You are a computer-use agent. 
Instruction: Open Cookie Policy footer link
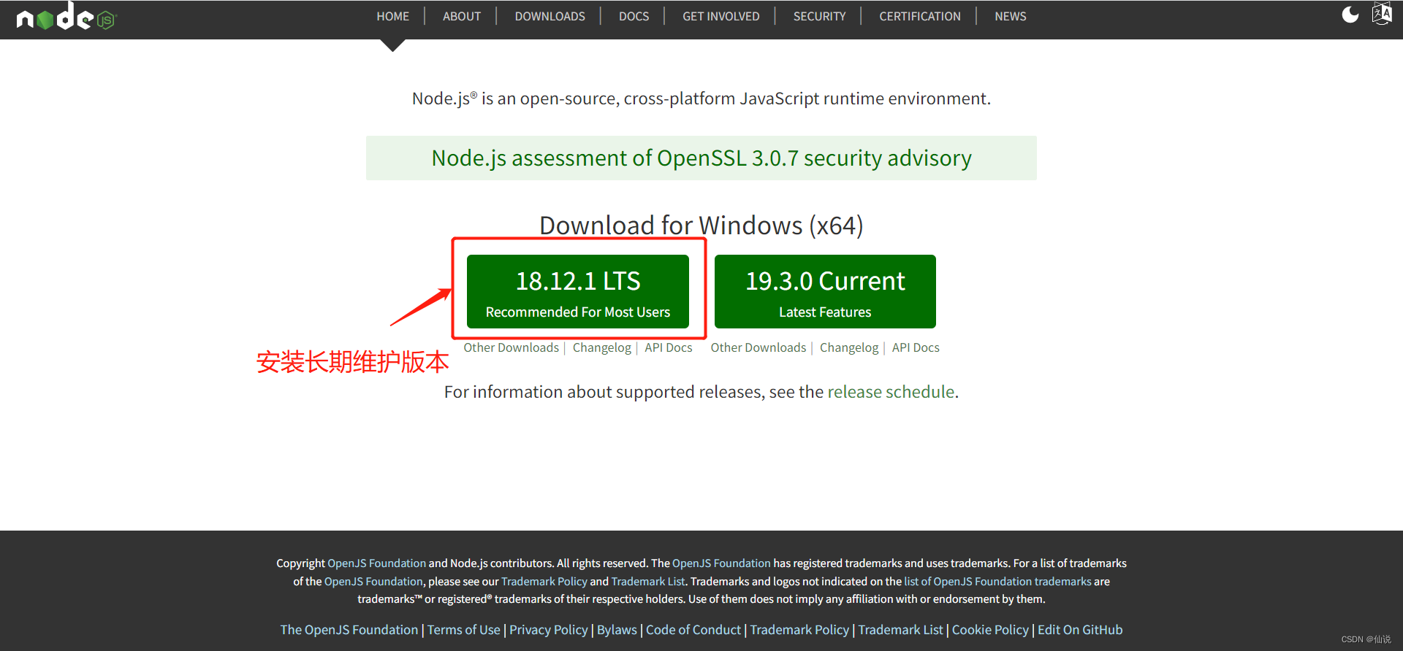point(990,630)
